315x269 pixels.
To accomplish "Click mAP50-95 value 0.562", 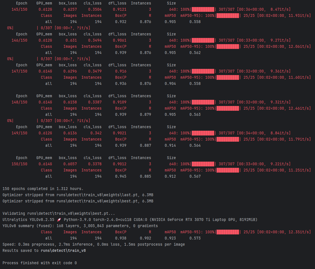I will 195,53.
